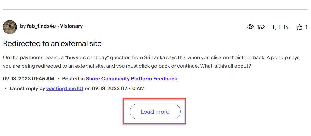Click the "Latest reply by" label text

(x=27, y=88)
